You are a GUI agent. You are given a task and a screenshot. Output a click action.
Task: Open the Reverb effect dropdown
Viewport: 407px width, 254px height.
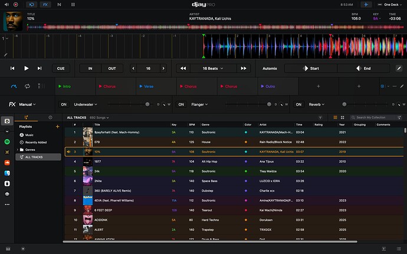[x=316, y=104]
